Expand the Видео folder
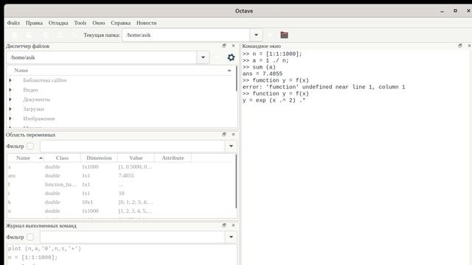This screenshot has height=265, width=472. click(10, 90)
